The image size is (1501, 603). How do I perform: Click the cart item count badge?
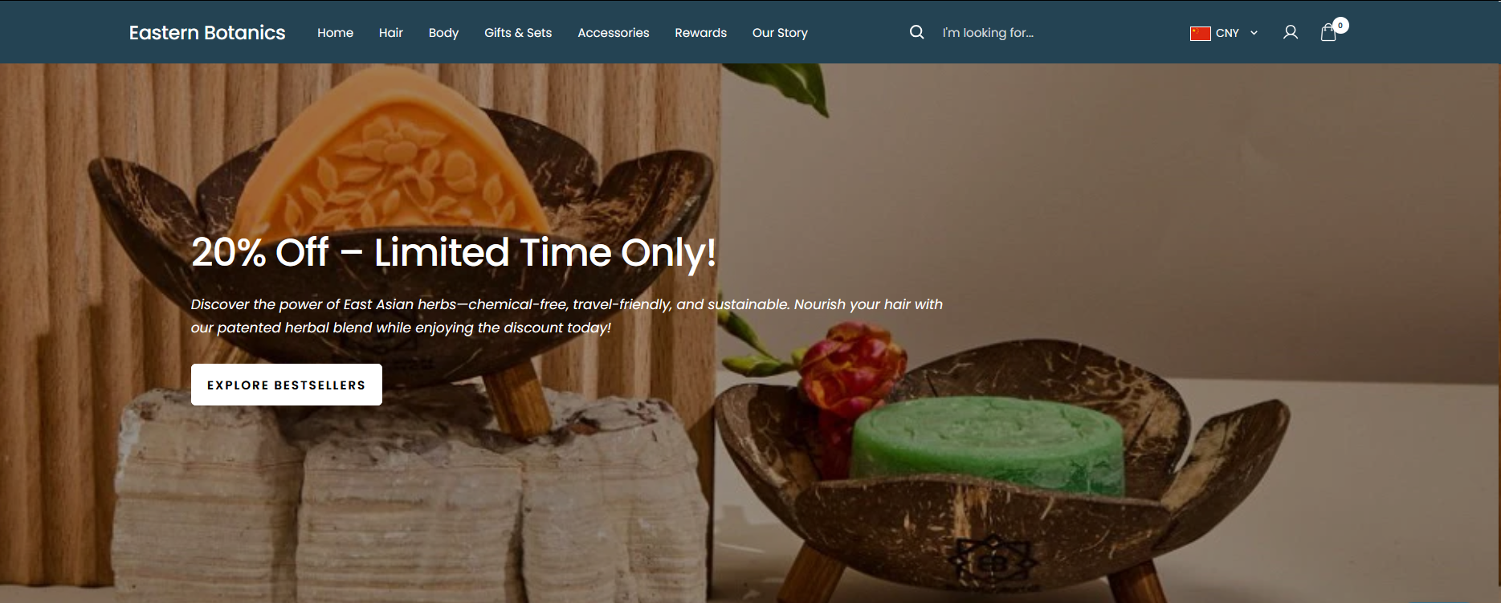[1340, 26]
